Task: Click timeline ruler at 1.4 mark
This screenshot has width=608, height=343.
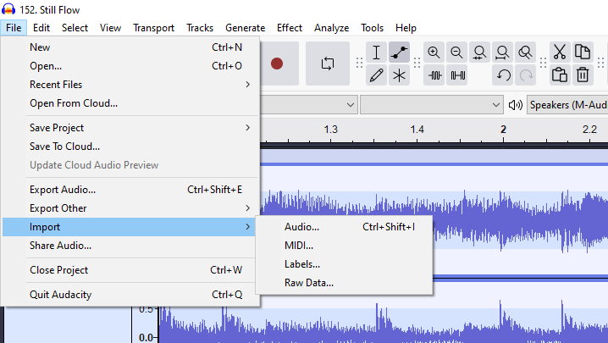Action: click(x=417, y=130)
